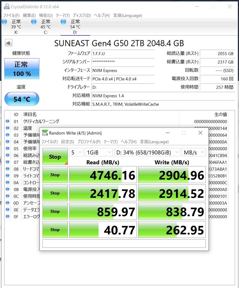The height and width of the screenshot is (288, 239).
Task: Click the total host reads value 2055 GB
Action: [x=217, y=53]
